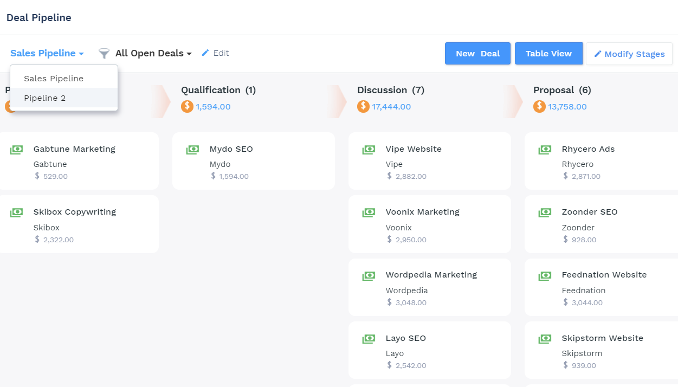The width and height of the screenshot is (678, 387).
Task: Select Pipeline 2 from the dropdown list
Action: click(x=45, y=98)
